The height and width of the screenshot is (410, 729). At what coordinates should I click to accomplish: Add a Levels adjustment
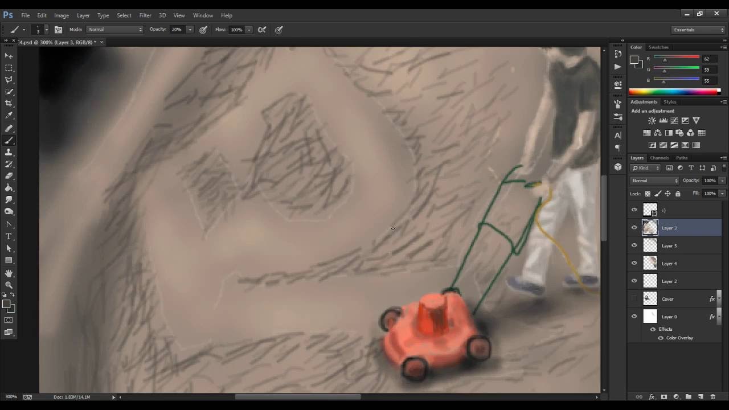[x=663, y=121]
